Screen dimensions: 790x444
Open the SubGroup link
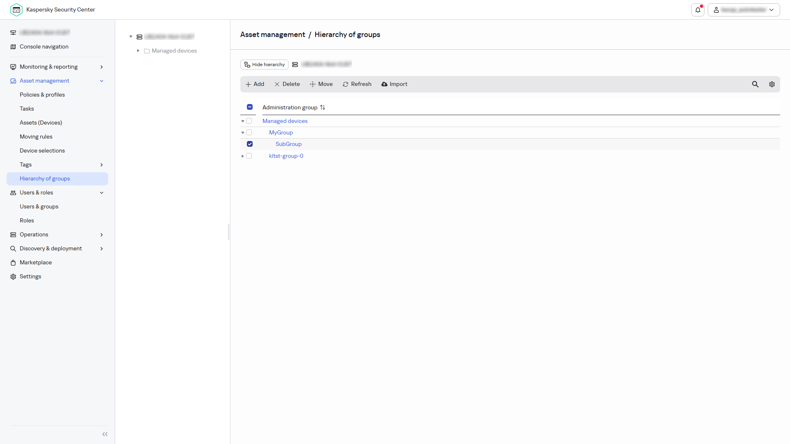pos(288,144)
